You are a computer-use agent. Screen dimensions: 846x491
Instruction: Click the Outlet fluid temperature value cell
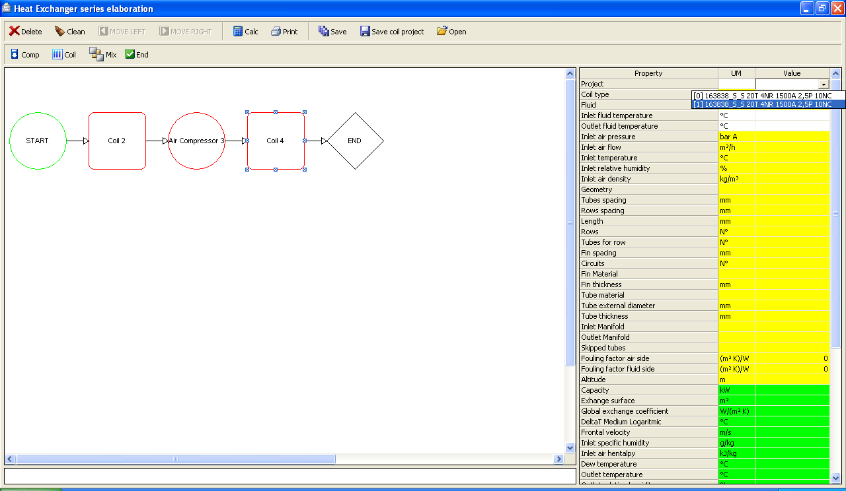tap(792, 126)
